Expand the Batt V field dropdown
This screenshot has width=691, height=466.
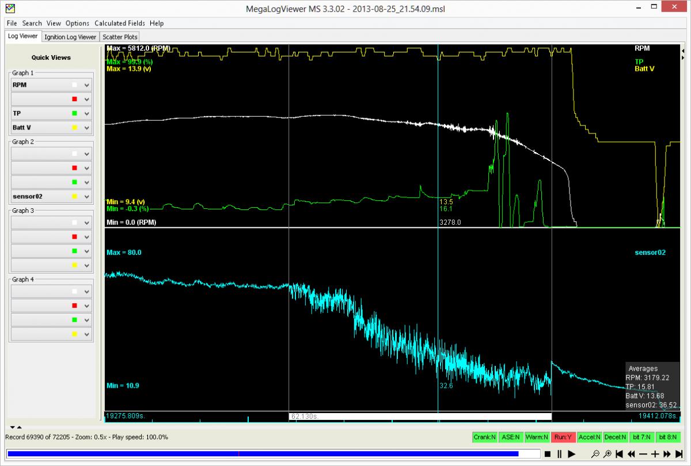click(87, 128)
